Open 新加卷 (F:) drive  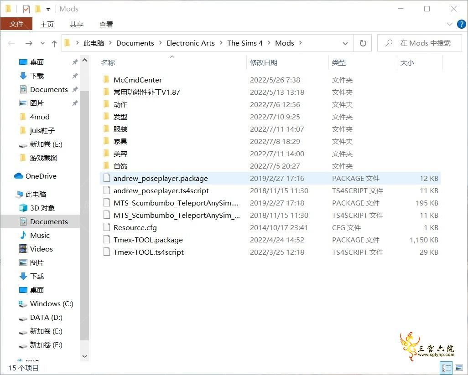[x=46, y=345]
